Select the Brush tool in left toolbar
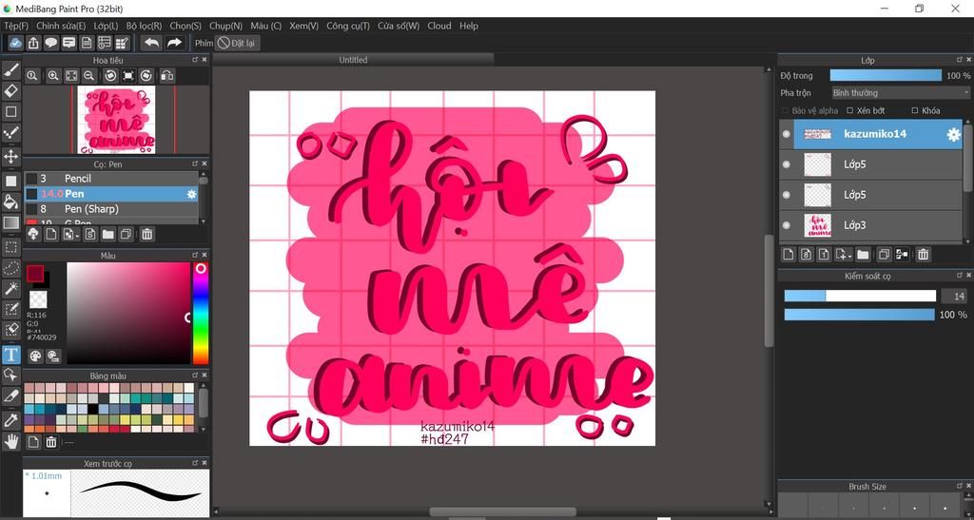This screenshot has width=974, height=520. coord(11,69)
